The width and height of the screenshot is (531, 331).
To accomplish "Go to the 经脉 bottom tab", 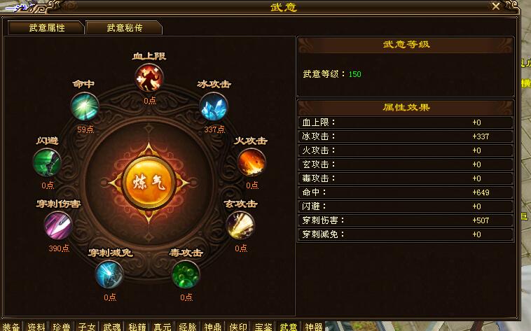I will (188, 327).
